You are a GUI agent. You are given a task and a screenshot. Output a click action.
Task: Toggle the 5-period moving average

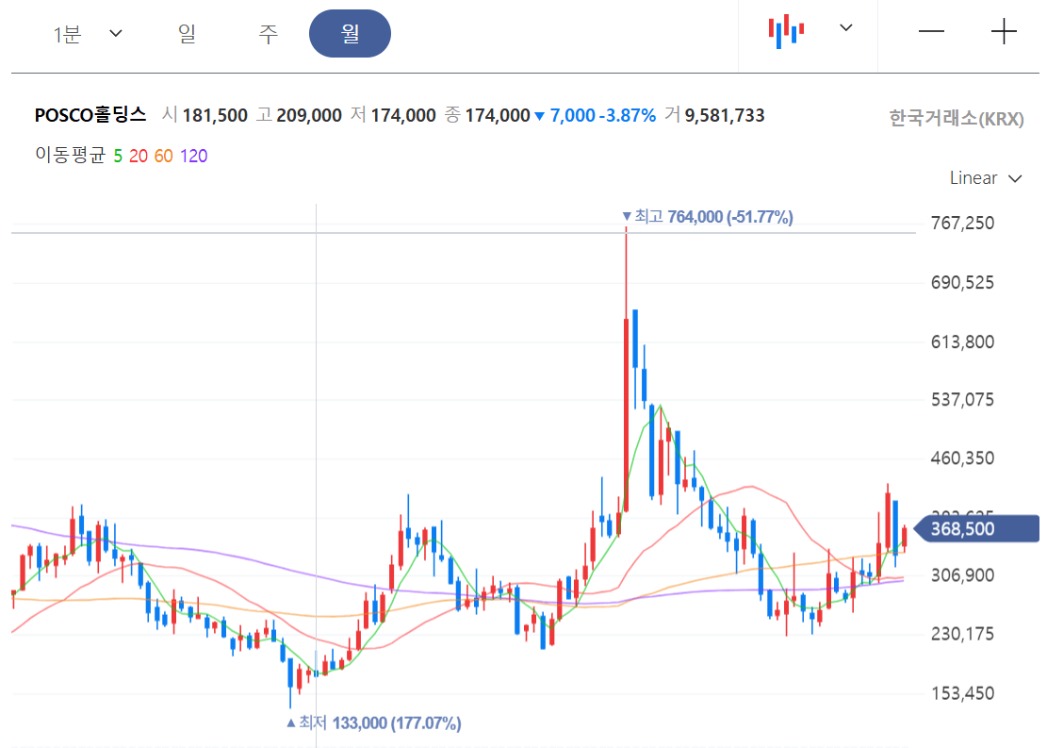[x=118, y=157]
